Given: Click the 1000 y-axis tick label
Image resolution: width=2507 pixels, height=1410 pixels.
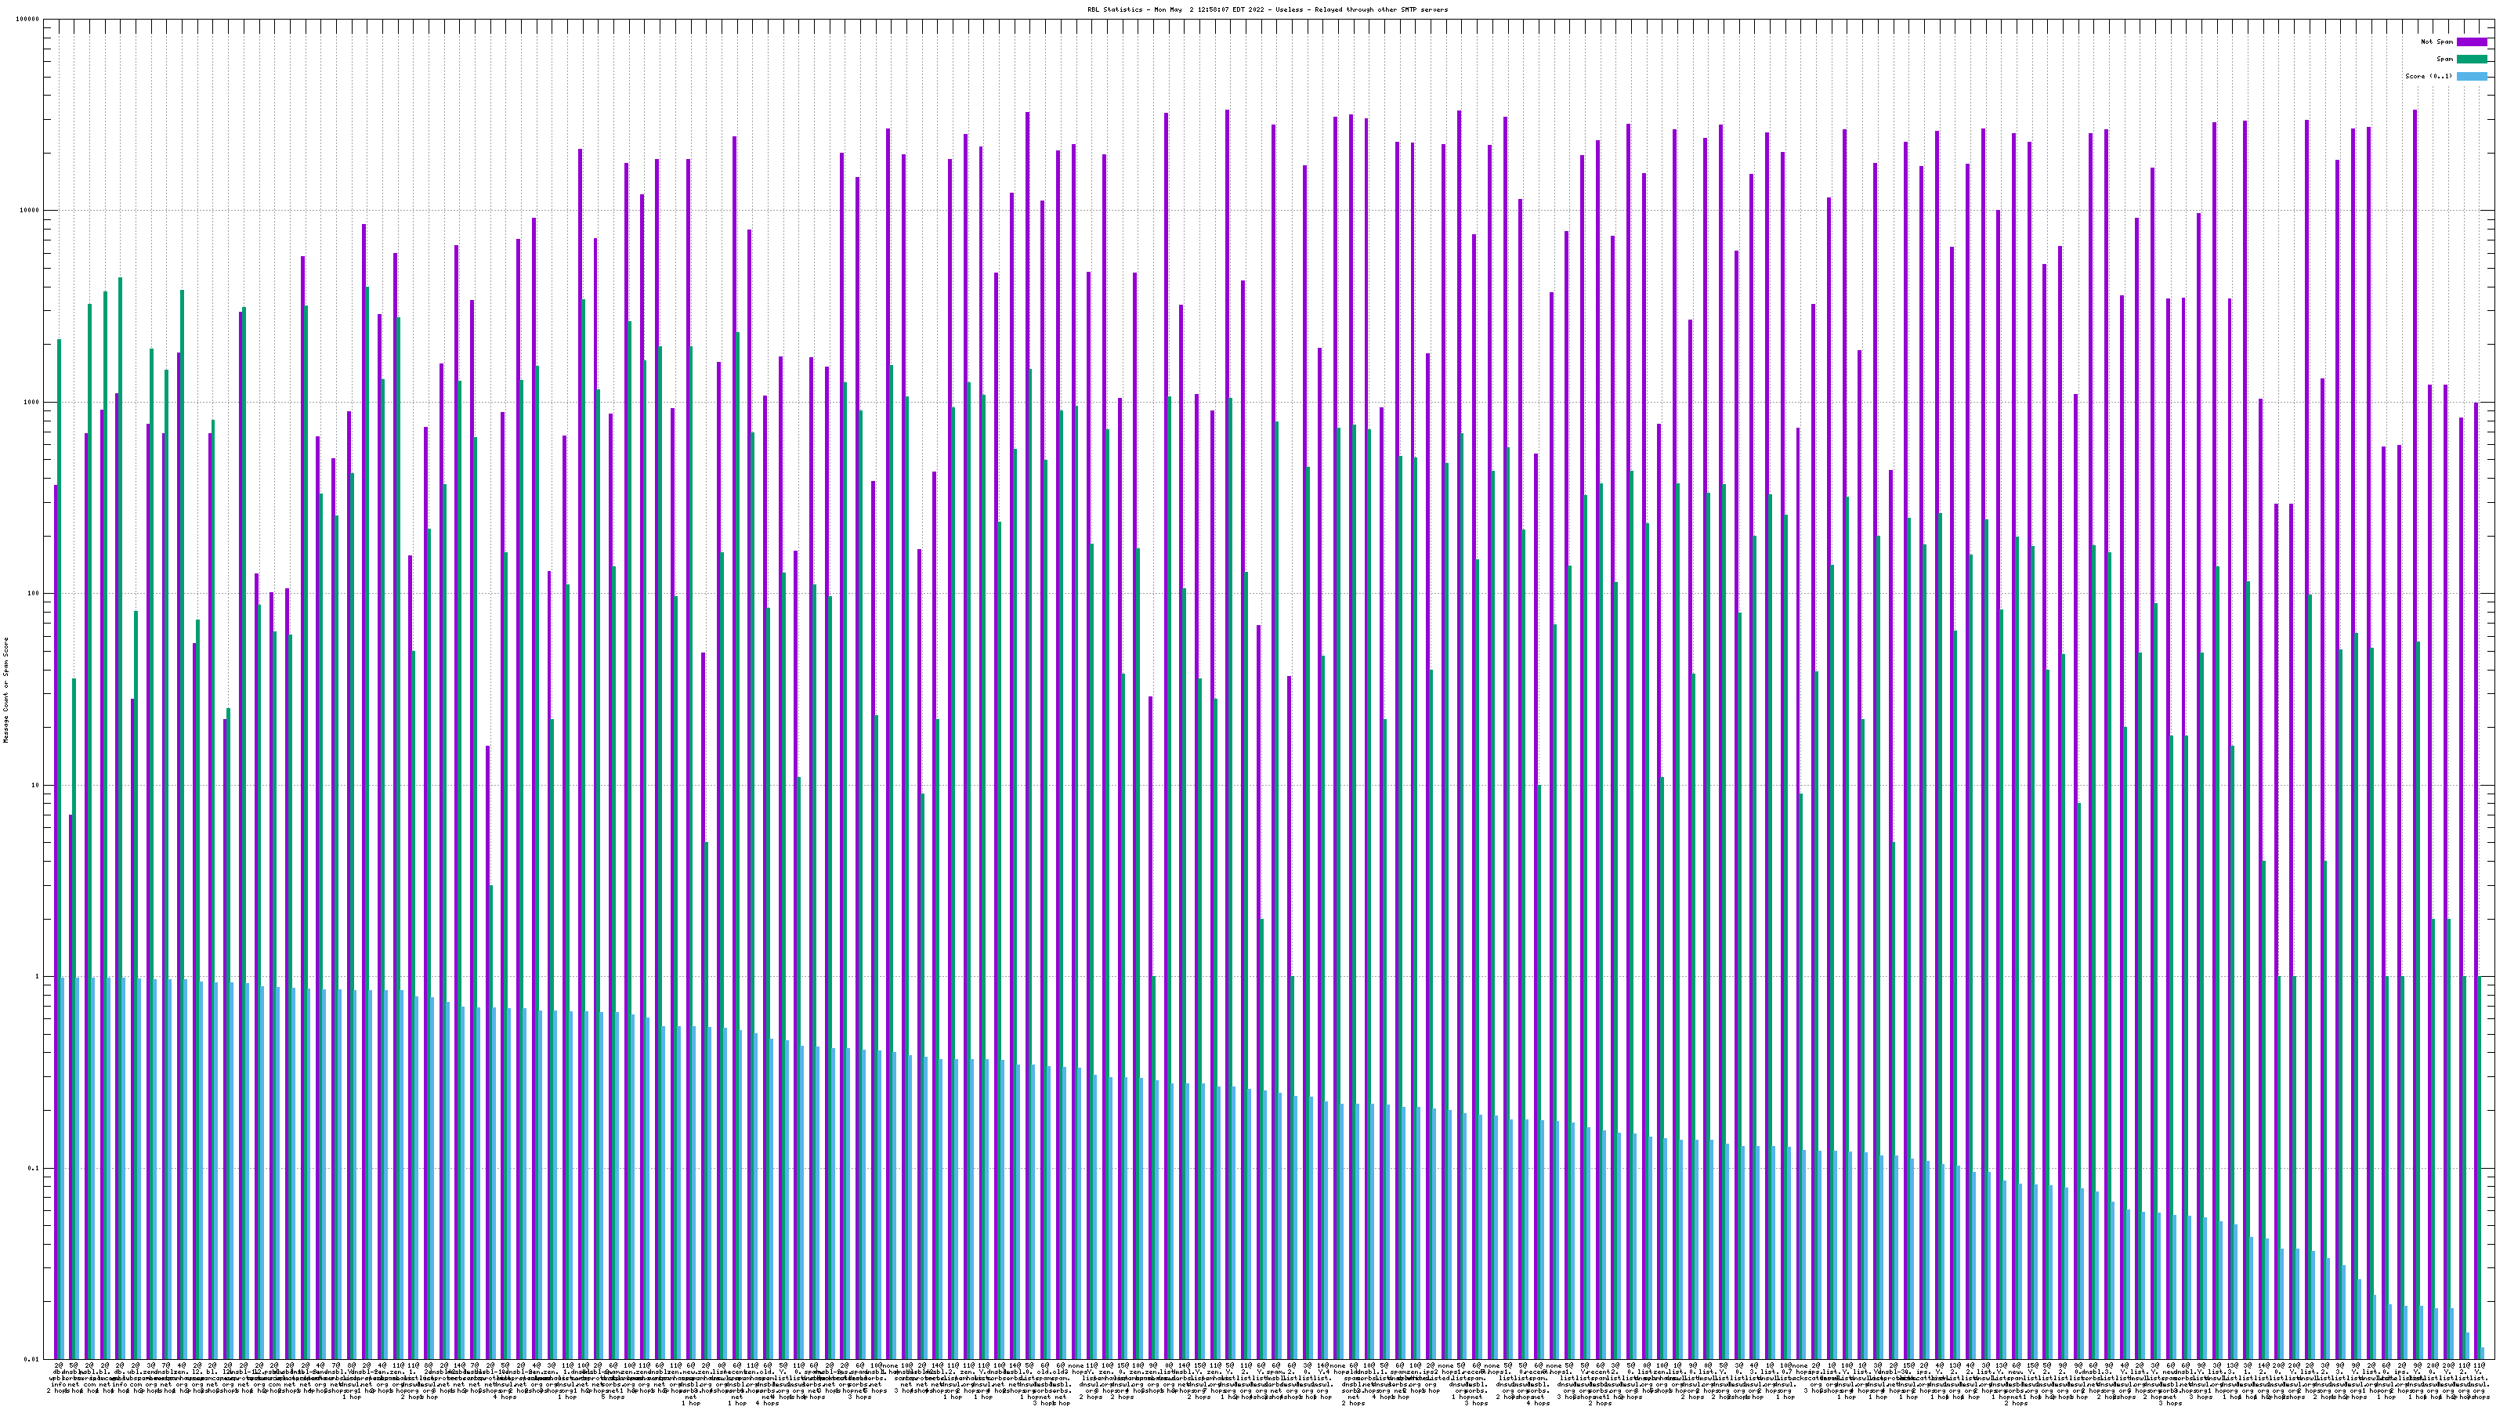Looking at the screenshot, I should (33, 402).
